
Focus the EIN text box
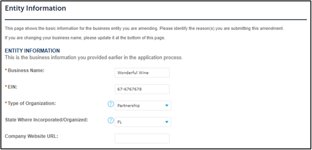coord(142,89)
